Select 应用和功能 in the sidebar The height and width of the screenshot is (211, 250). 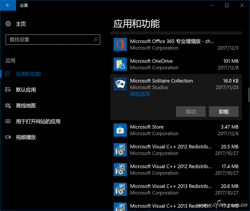28,74
